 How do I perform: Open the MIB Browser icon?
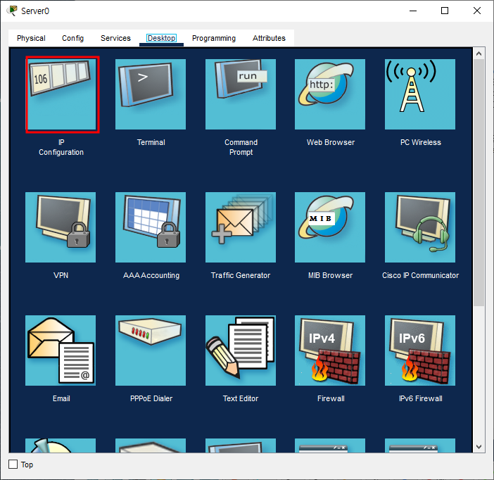[330, 227]
